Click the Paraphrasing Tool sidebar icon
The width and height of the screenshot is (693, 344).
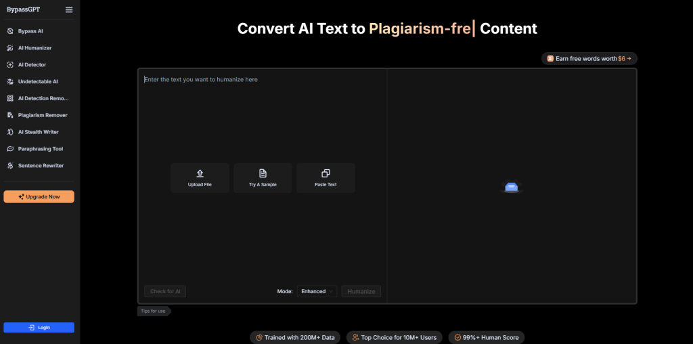(x=10, y=149)
